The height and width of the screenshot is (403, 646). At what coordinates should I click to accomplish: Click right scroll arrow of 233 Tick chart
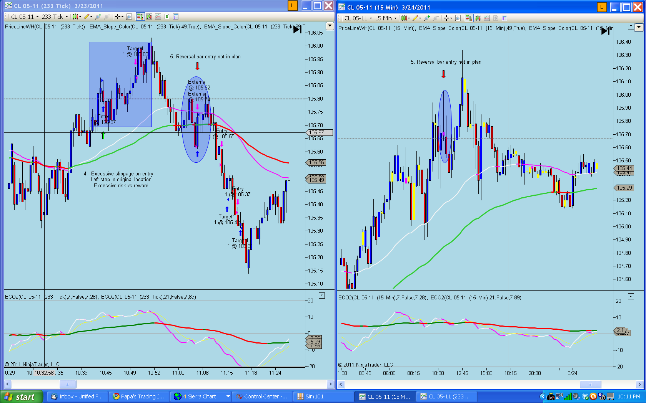point(330,384)
